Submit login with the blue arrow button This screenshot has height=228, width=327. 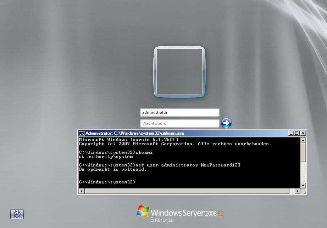point(226,123)
